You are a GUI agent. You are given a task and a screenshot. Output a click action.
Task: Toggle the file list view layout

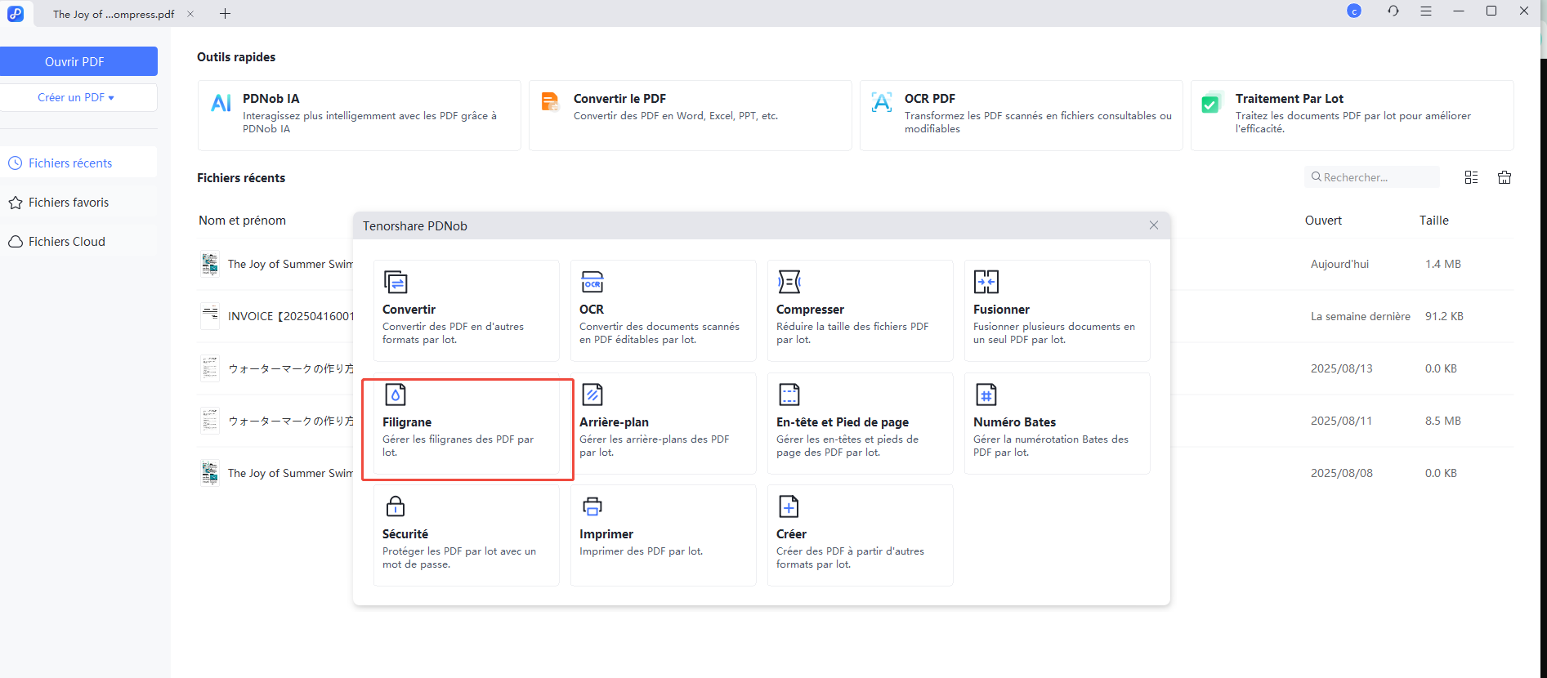(x=1471, y=177)
